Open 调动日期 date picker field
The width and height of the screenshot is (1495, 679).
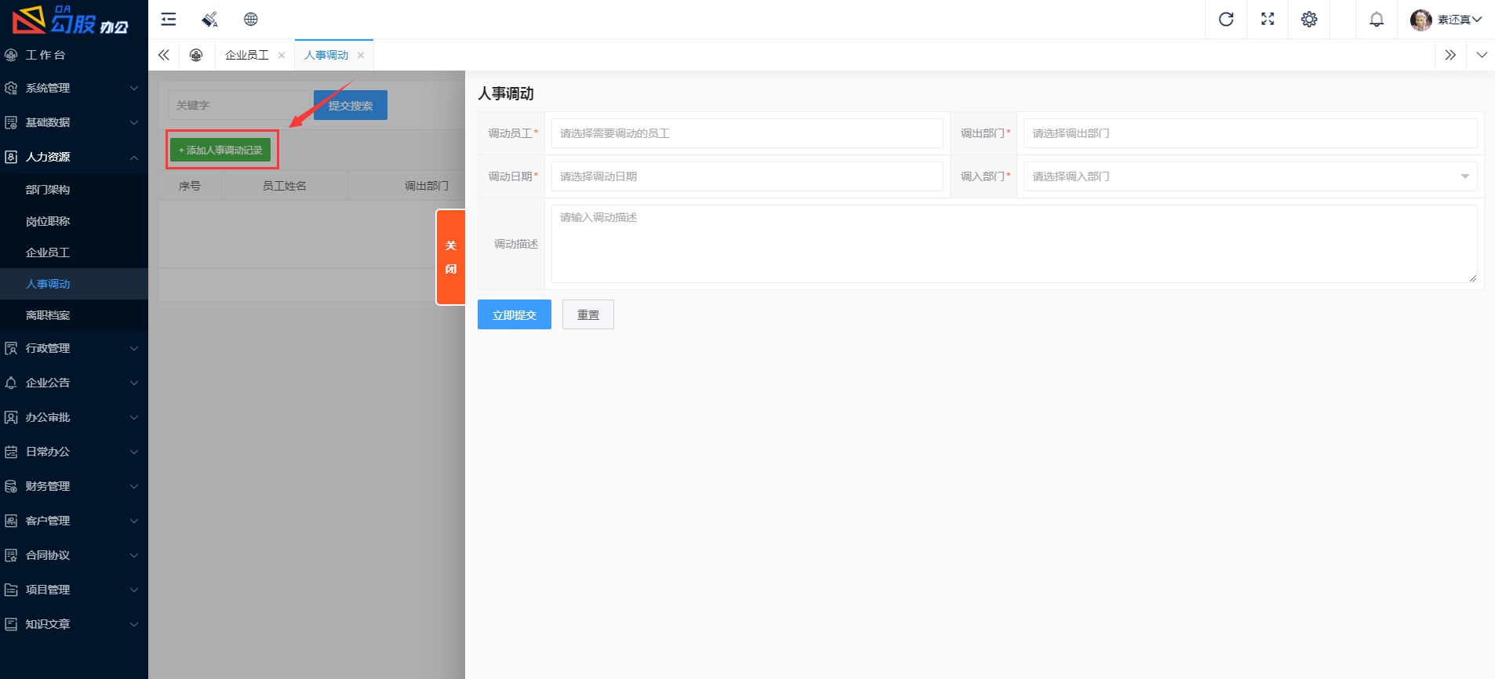pyautogui.click(x=747, y=176)
